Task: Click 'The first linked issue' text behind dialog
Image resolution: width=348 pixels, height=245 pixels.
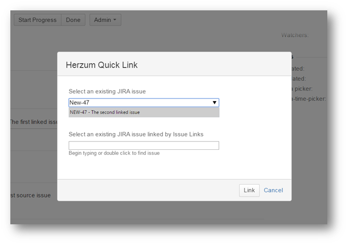Action: pyautogui.click(x=34, y=122)
